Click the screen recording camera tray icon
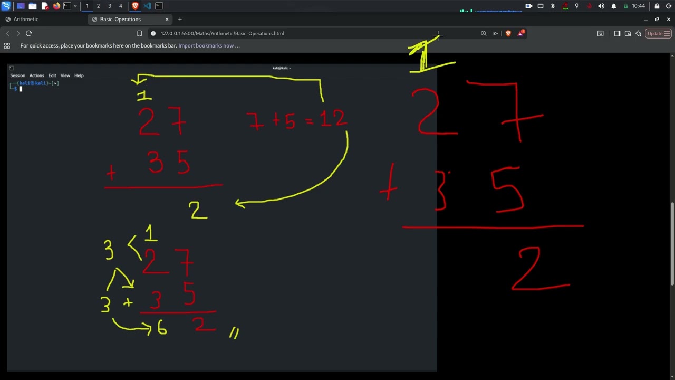Screen dimensions: 675x380 point(528,6)
